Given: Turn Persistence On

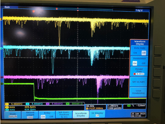Looking at the screenshot, I should (x=135, y=63).
